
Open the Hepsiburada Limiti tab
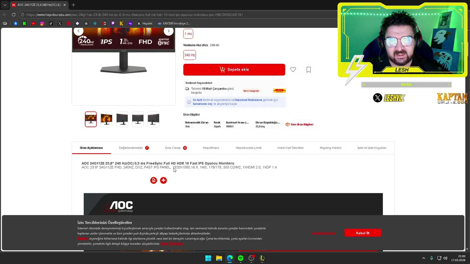point(248,148)
